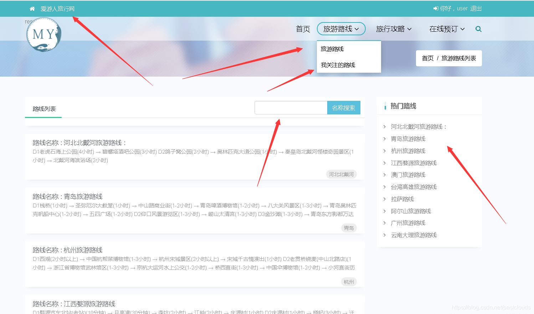Click chevron beside 河北北戴河旅游路线 in sidebar
Viewport: 534px width, 314px height.
[x=384, y=127]
